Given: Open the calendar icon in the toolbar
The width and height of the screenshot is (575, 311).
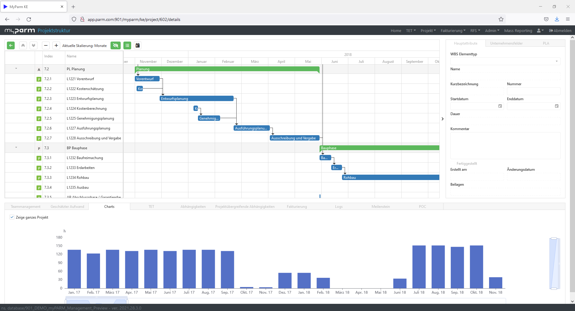Looking at the screenshot, I should point(137,45).
